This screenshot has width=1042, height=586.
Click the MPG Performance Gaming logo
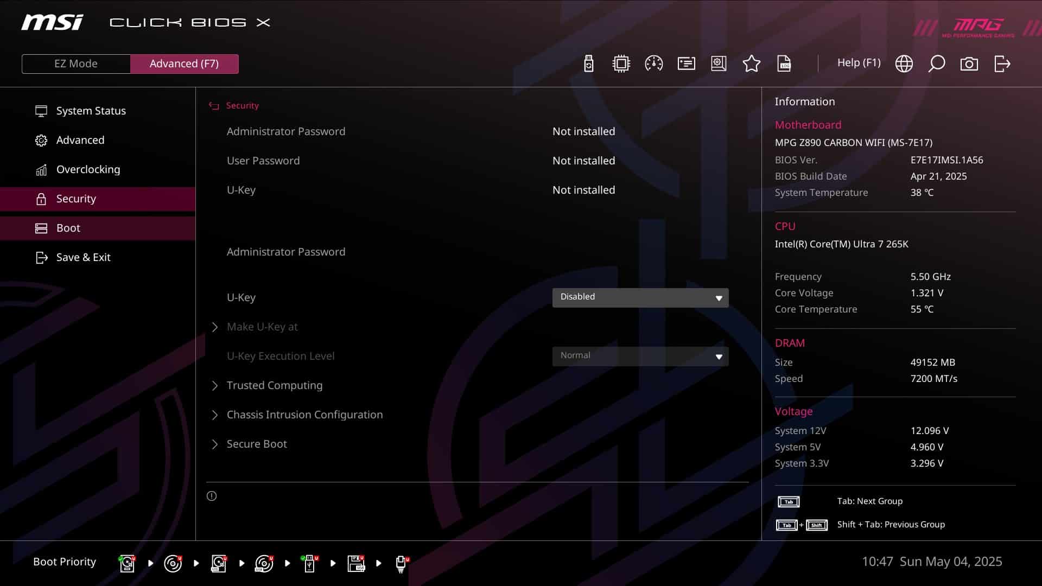pyautogui.click(x=979, y=27)
